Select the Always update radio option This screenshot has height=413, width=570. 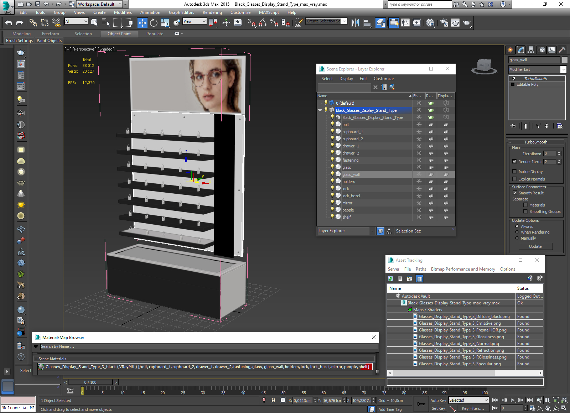(517, 226)
